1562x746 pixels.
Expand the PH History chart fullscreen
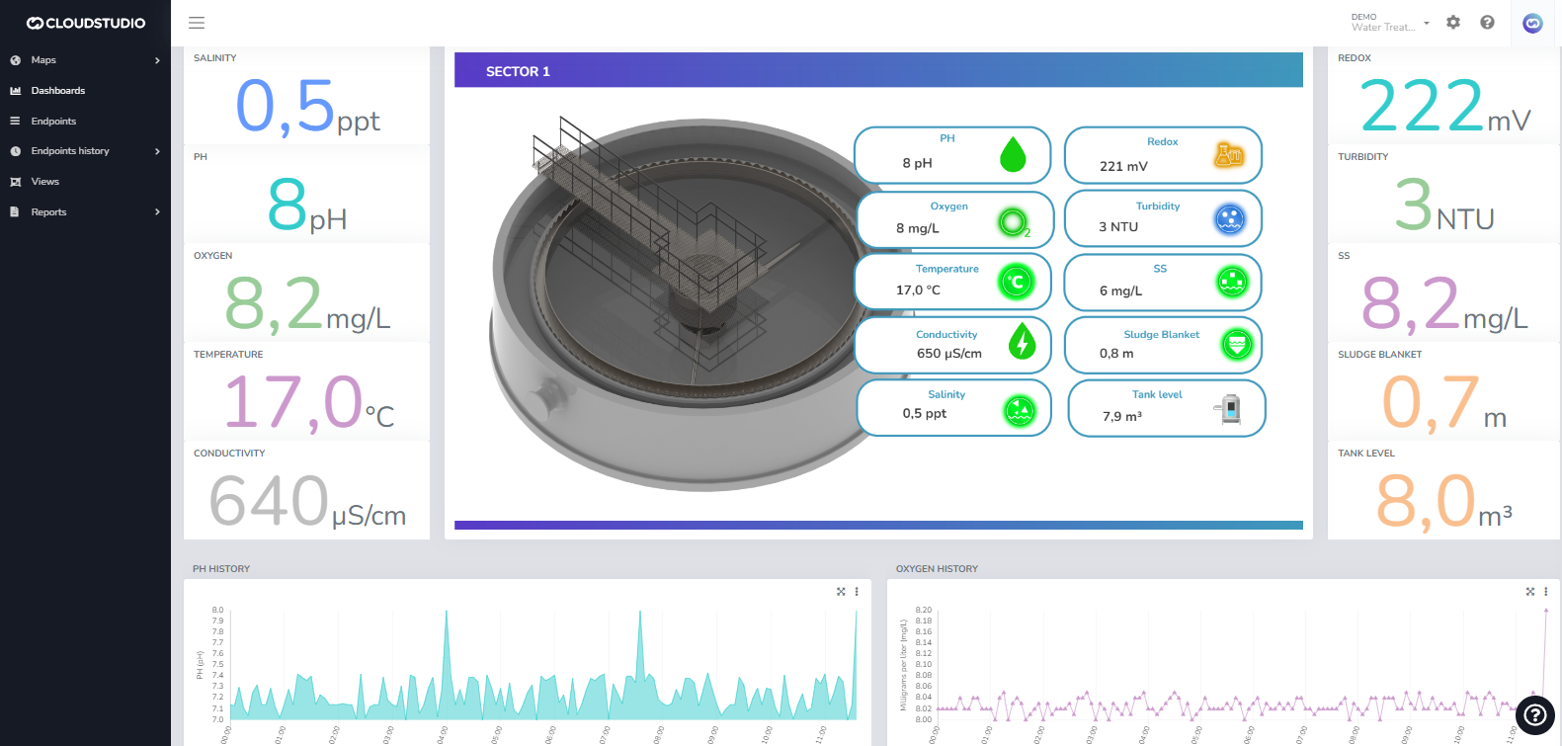point(841,592)
